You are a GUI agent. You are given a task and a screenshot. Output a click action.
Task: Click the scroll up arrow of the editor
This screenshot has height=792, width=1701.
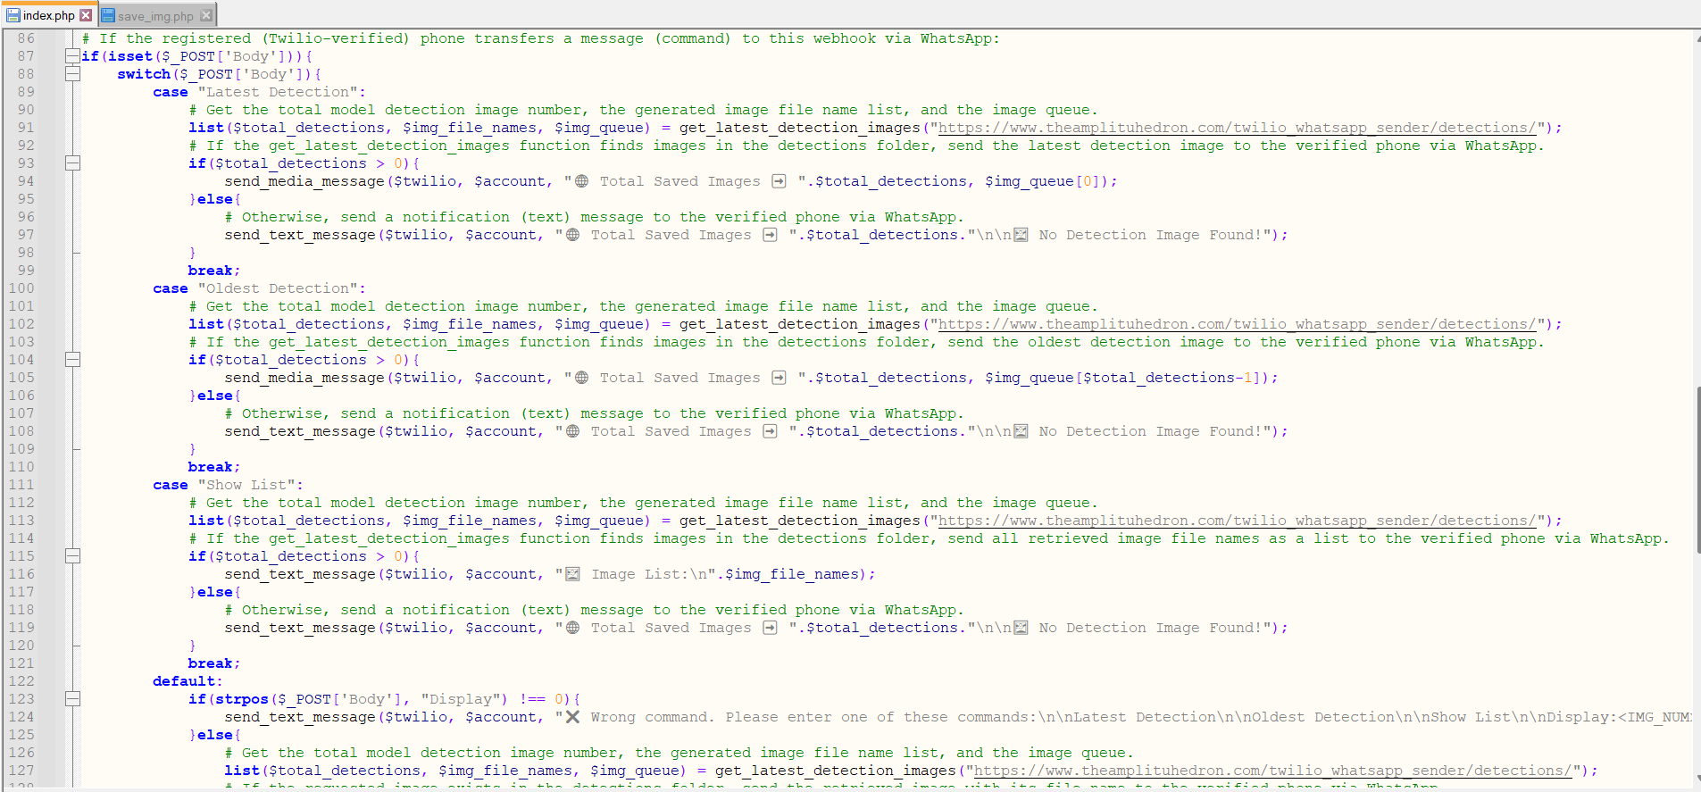point(1697,38)
